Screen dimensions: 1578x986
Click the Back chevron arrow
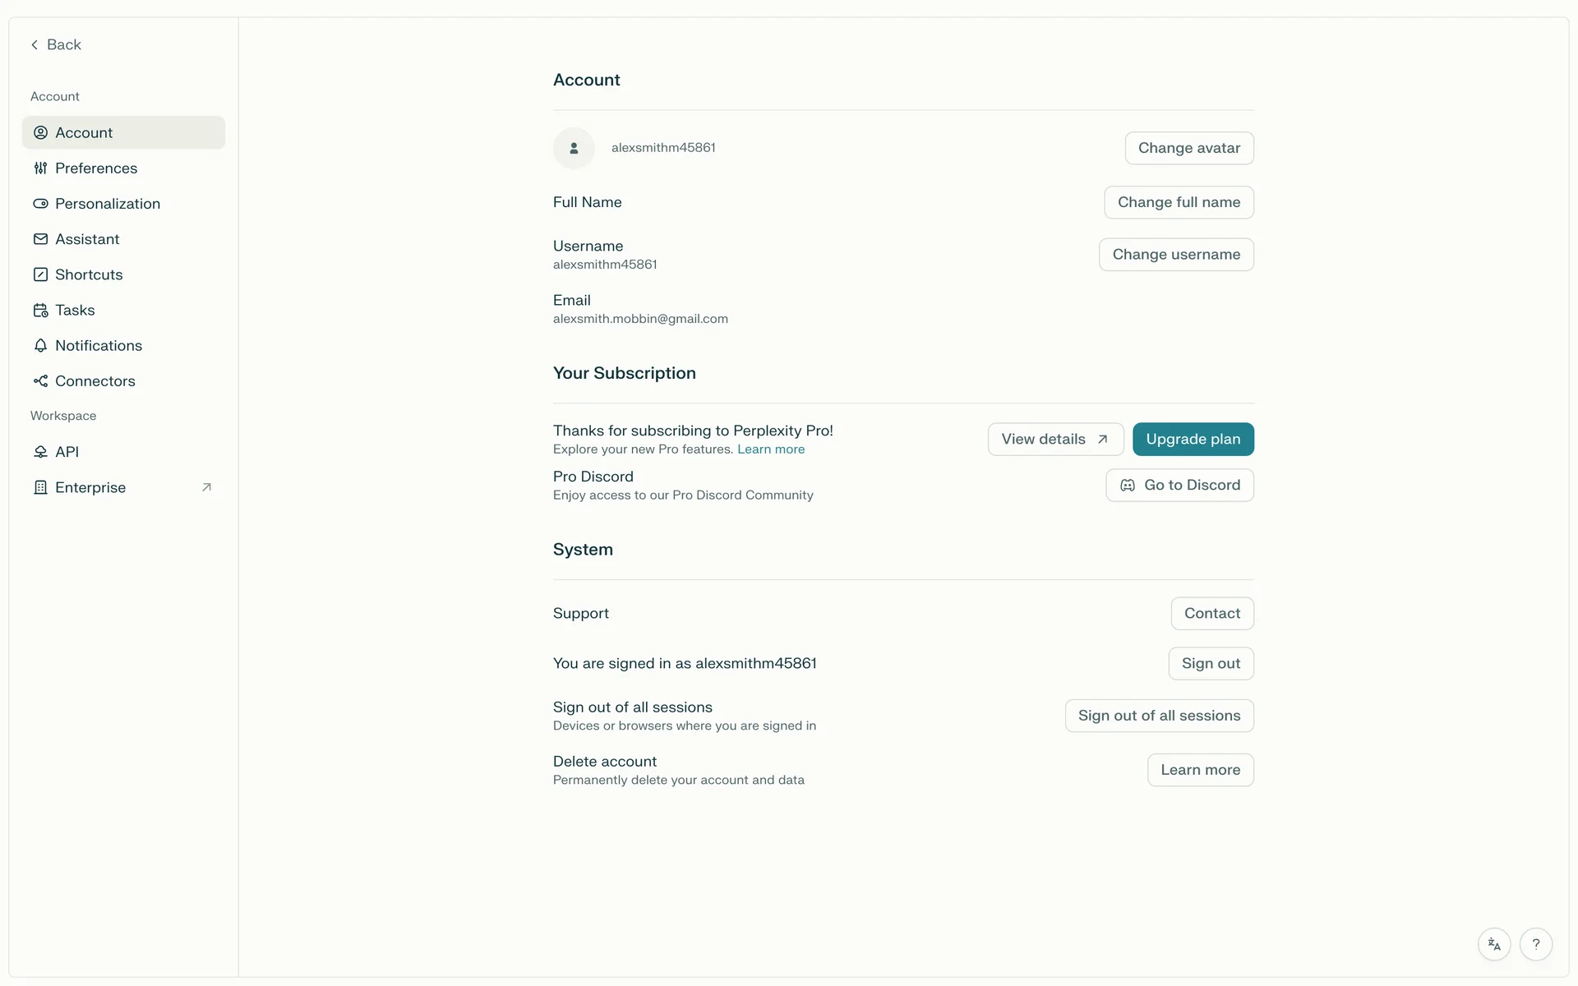(x=35, y=45)
